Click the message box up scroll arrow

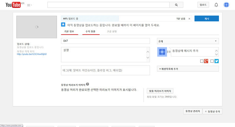[216, 51]
